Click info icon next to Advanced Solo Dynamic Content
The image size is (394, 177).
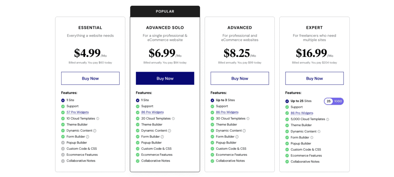click(169, 131)
